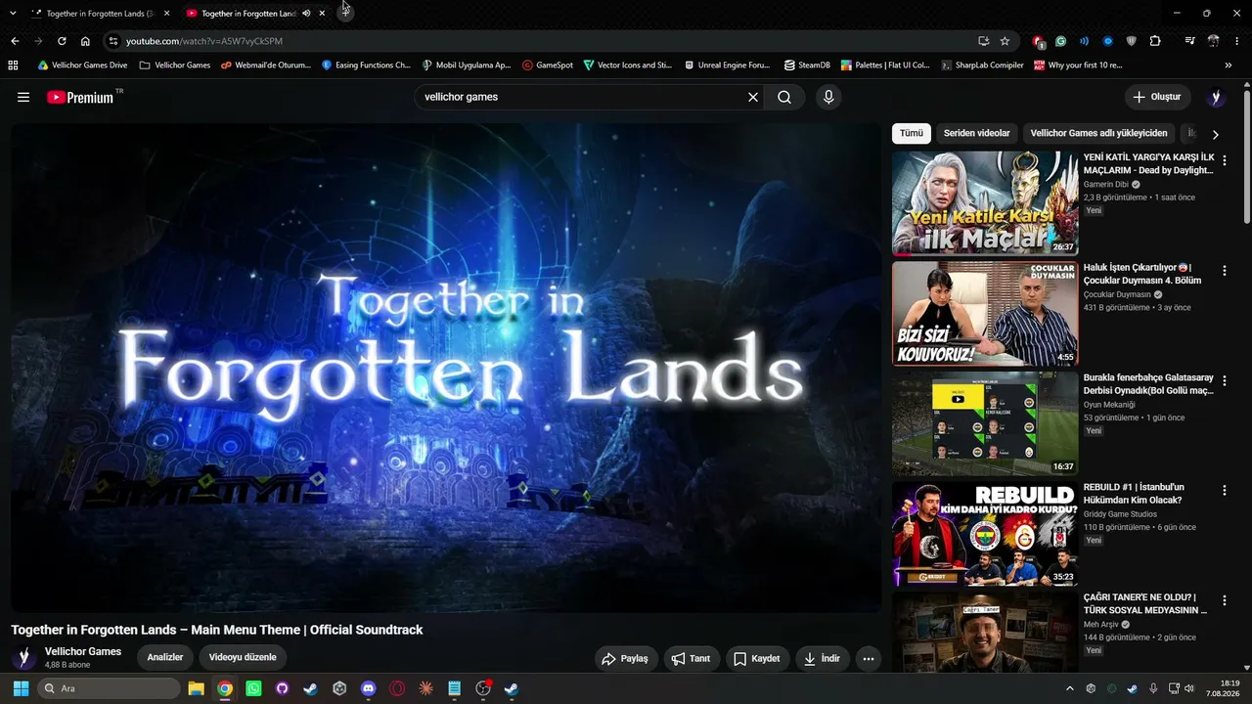The image size is (1252, 704).
Task: View site information in the address bar
Action: click(x=112, y=41)
